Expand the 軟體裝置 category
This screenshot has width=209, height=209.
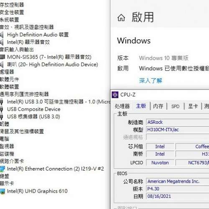pos(9,87)
